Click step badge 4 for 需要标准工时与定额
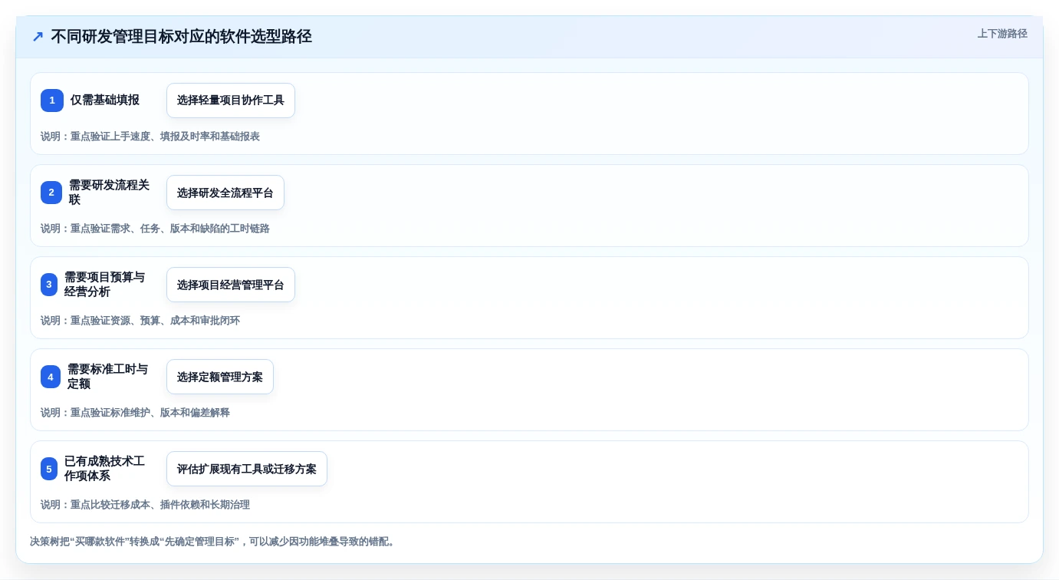The image size is (1059, 580). click(x=51, y=377)
